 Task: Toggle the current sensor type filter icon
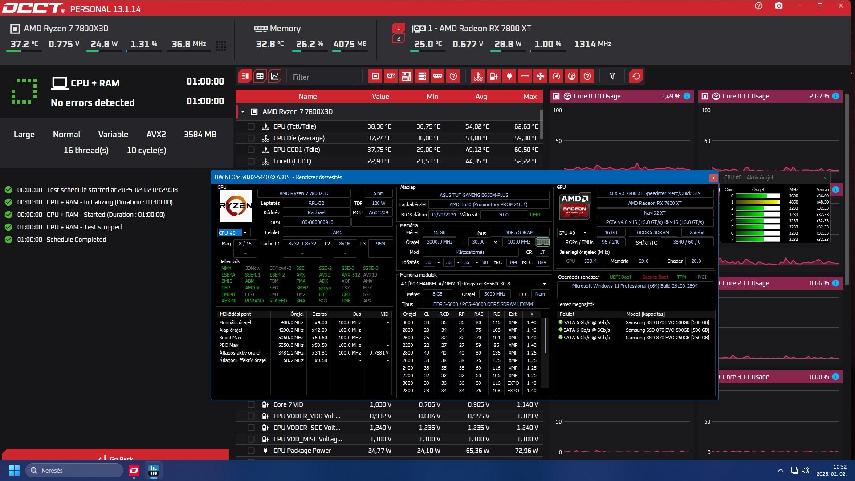[x=525, y=77]
